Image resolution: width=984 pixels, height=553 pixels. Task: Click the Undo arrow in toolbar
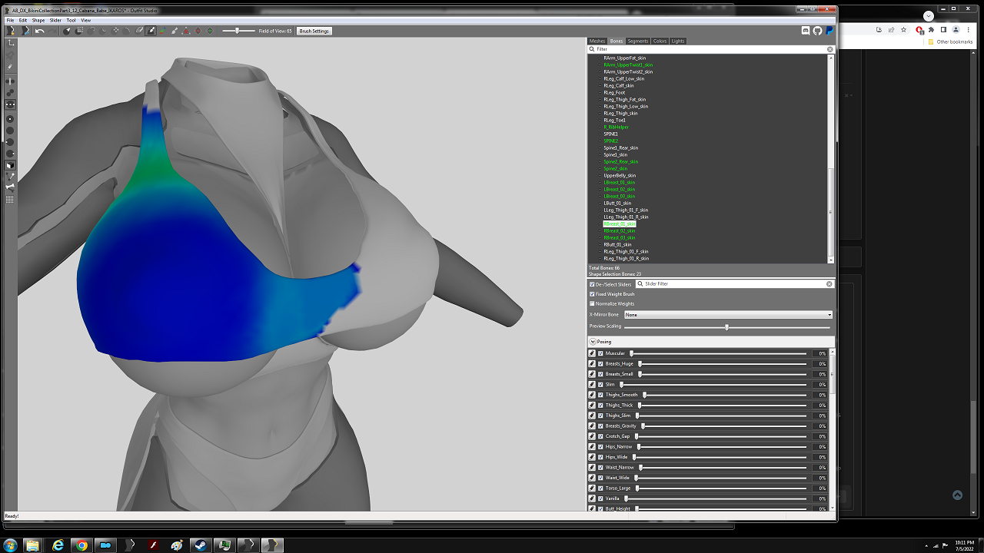coord(39,31)
